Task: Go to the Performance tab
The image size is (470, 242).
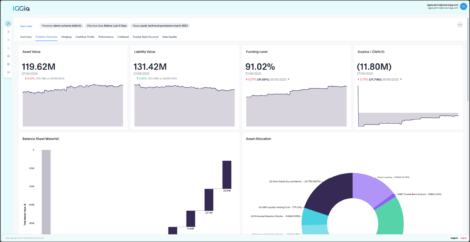Action: click(x=106, y=37)
